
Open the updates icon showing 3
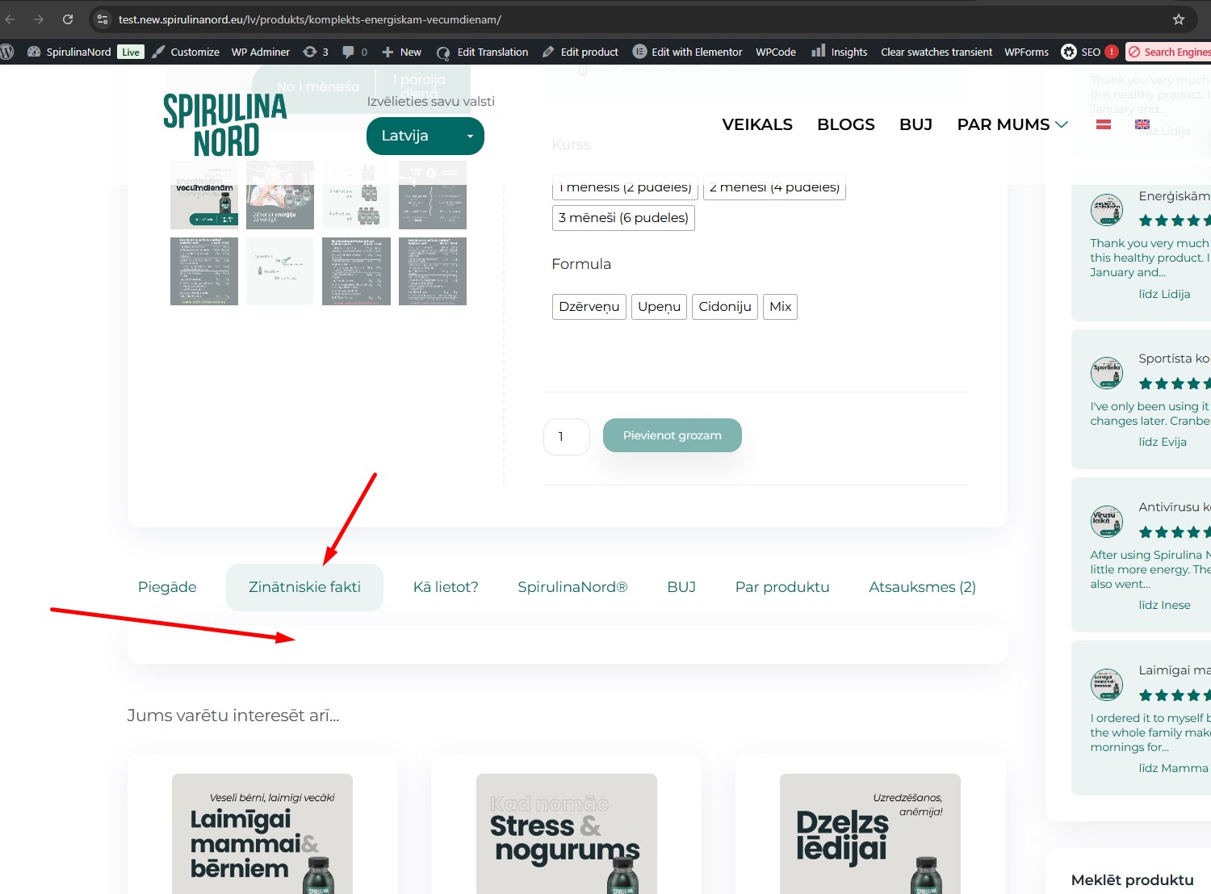point(315,52)
